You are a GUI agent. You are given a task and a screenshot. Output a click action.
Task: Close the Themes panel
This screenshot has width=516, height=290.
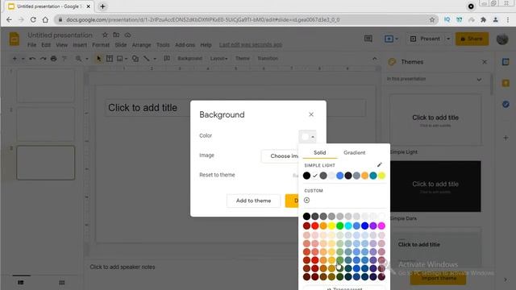[x=485, y=62]
